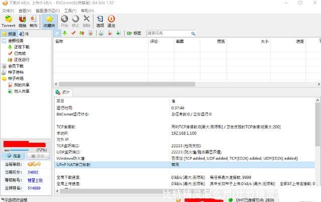Screen dimensions: 321x202
Task: Open the 工具(T) menu
Action: [x=70, y=10]
